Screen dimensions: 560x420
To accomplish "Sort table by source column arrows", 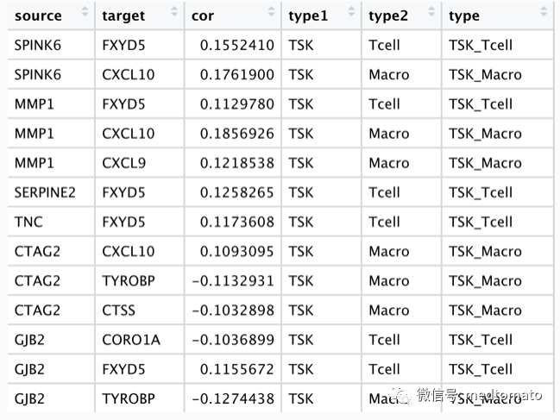I will (x=85, y=12).
